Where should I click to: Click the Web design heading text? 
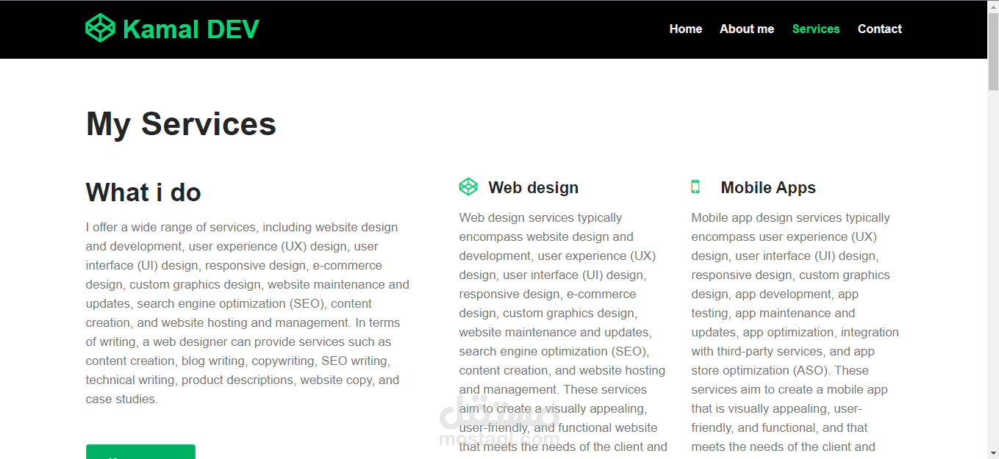click(x=533, y=187)
